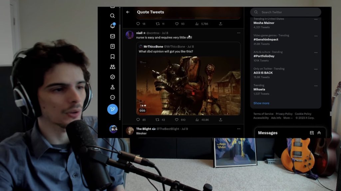Open niall's profile avatar
Screen dimensions: 341x191
(x=130, y=35)
